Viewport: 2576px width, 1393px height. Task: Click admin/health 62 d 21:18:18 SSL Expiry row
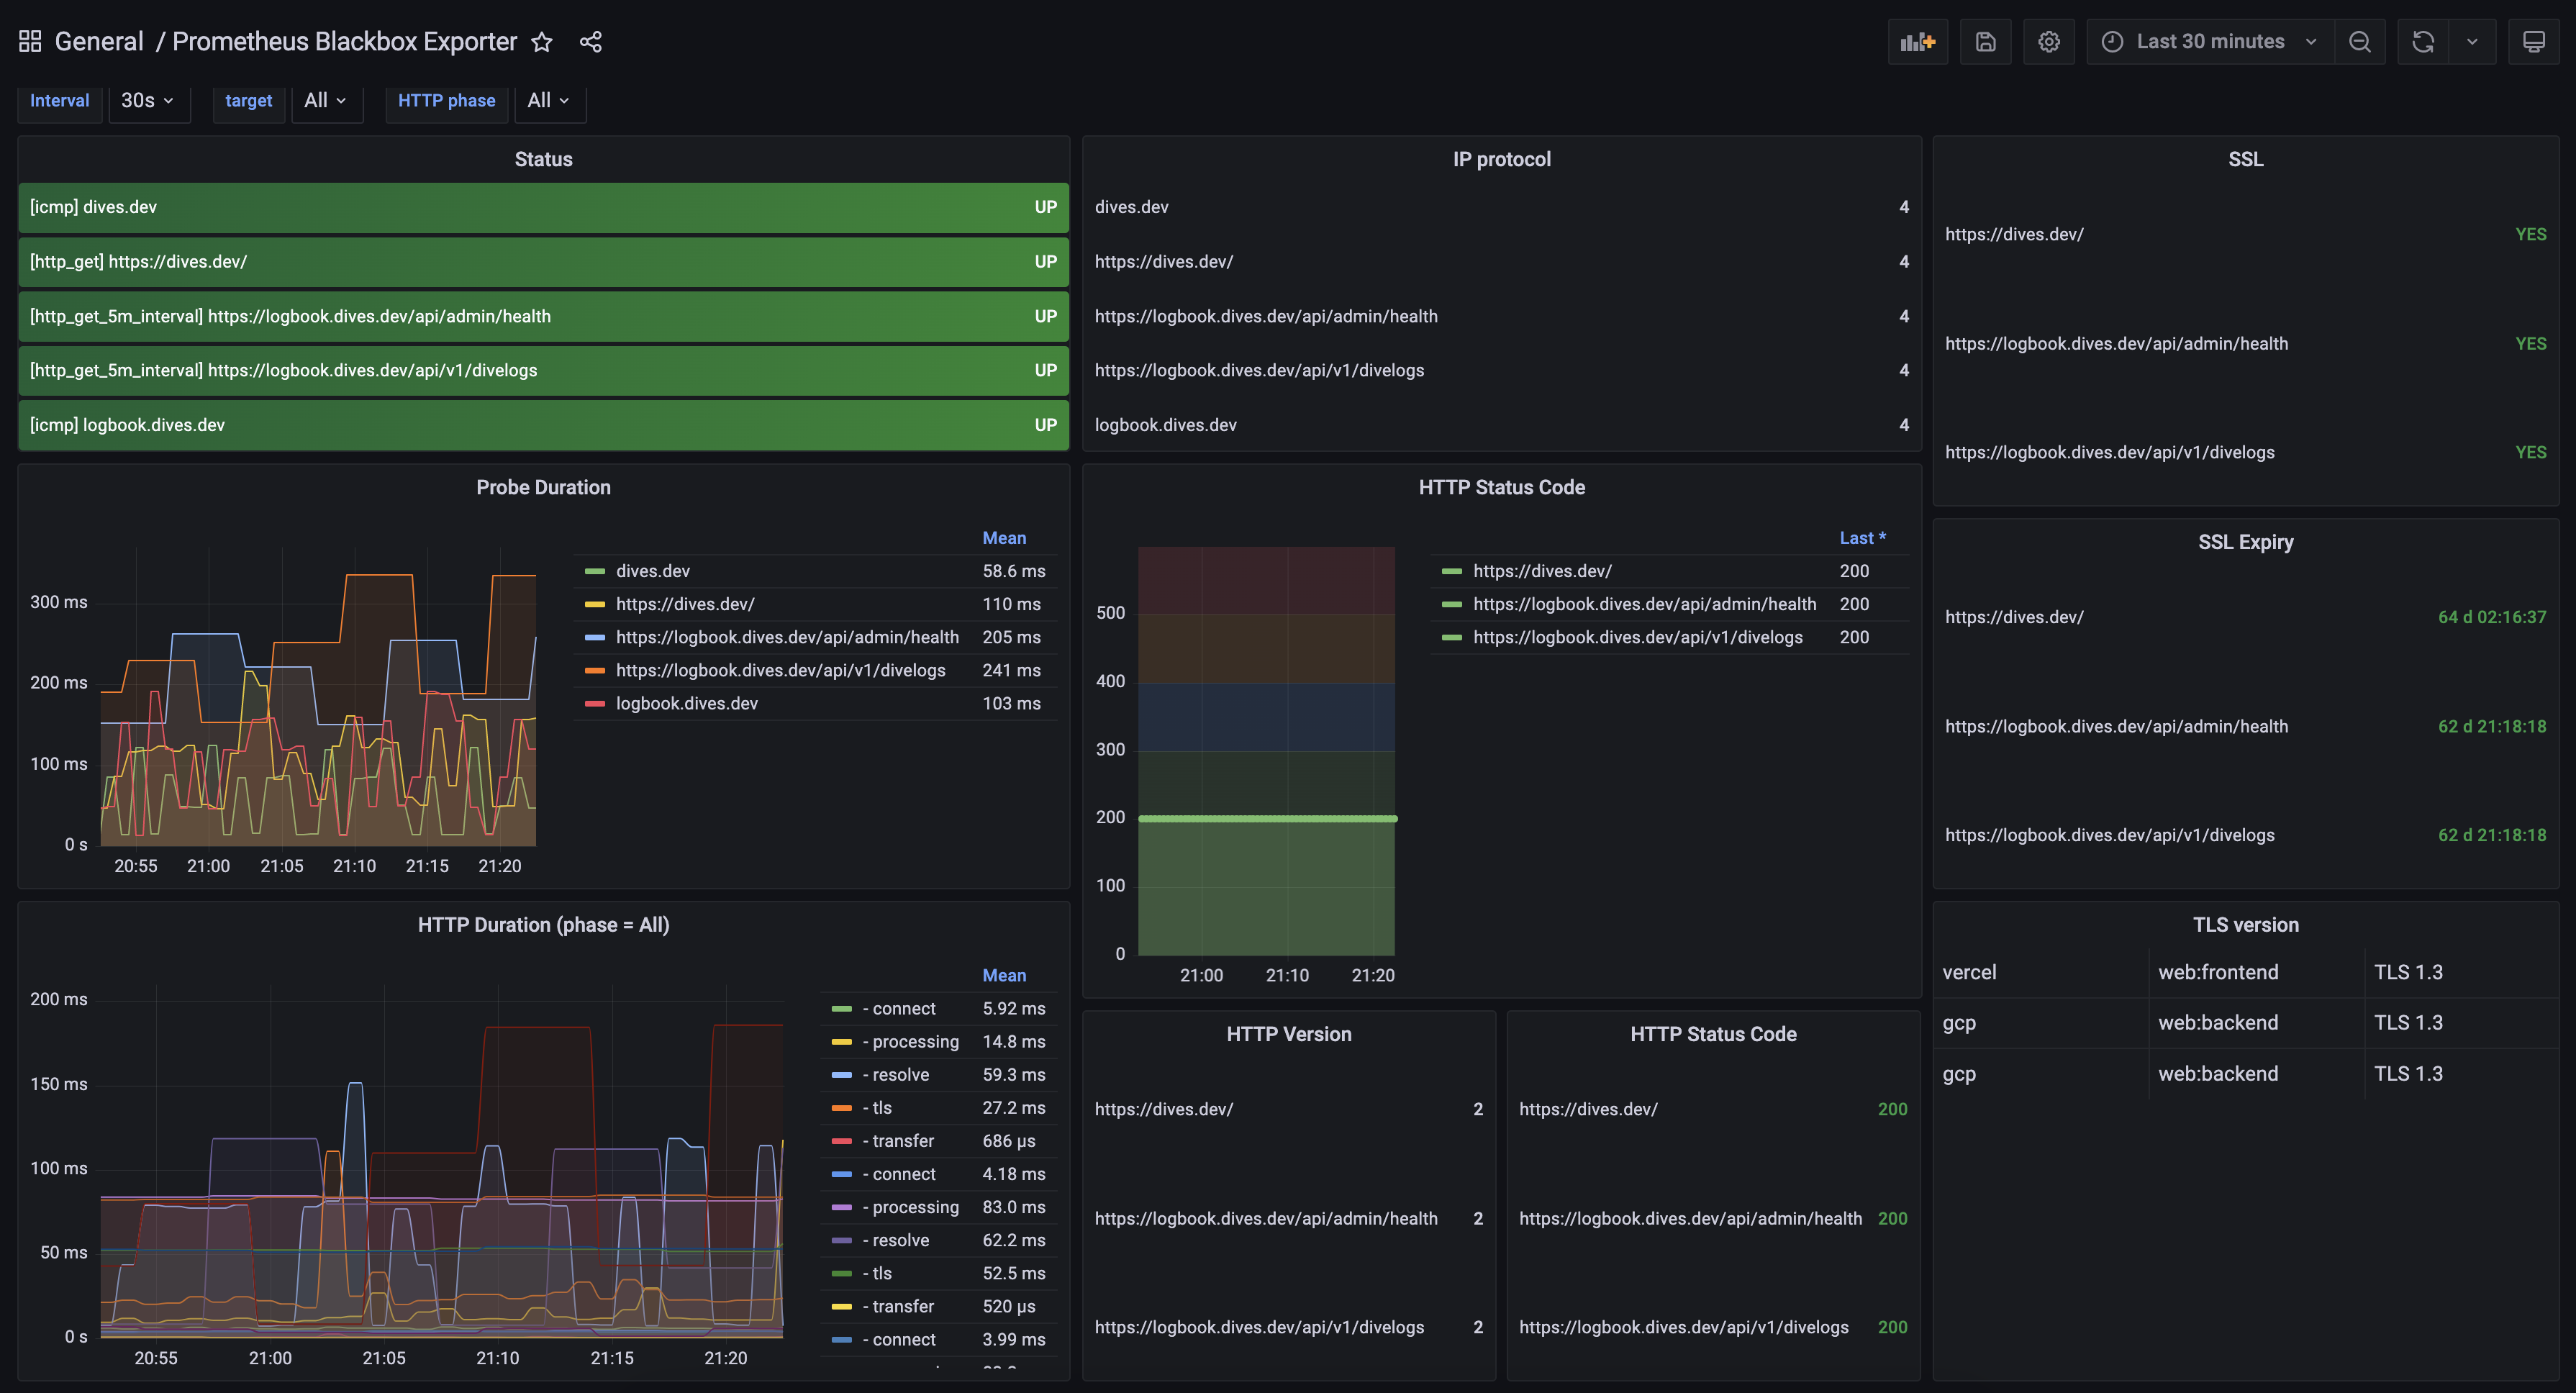tap(2245, 726)
